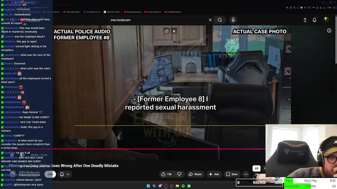The width and height of the screenshot is (337, 189).
Task: Open Spotify from taskbar
Action: (x=183, y=186)
